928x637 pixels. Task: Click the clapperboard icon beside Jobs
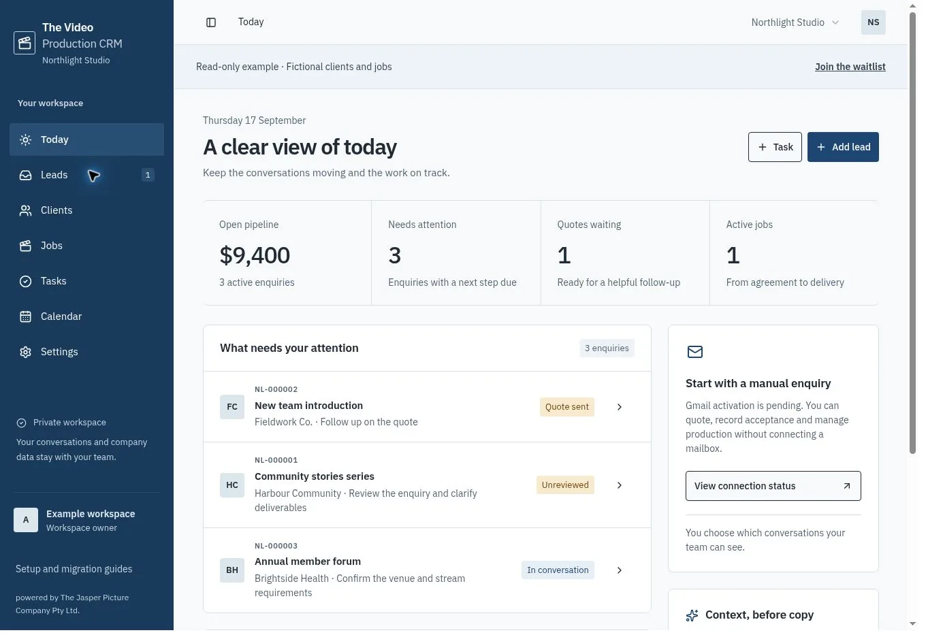(x=26, y=246)
